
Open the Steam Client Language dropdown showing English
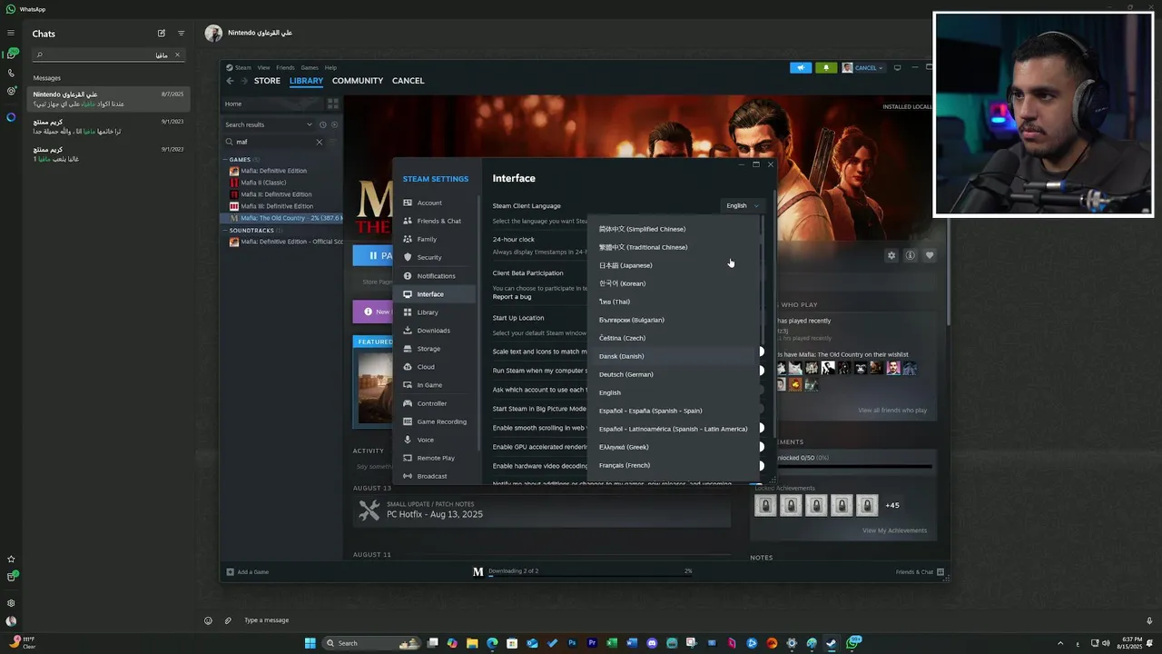point(742,205)
